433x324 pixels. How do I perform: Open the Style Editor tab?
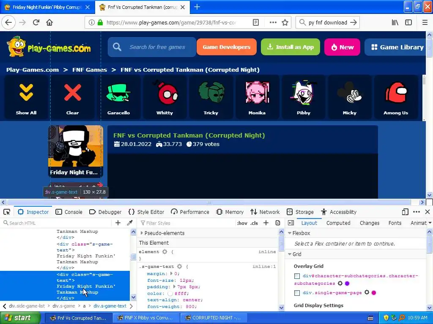(x=146, y=212)
